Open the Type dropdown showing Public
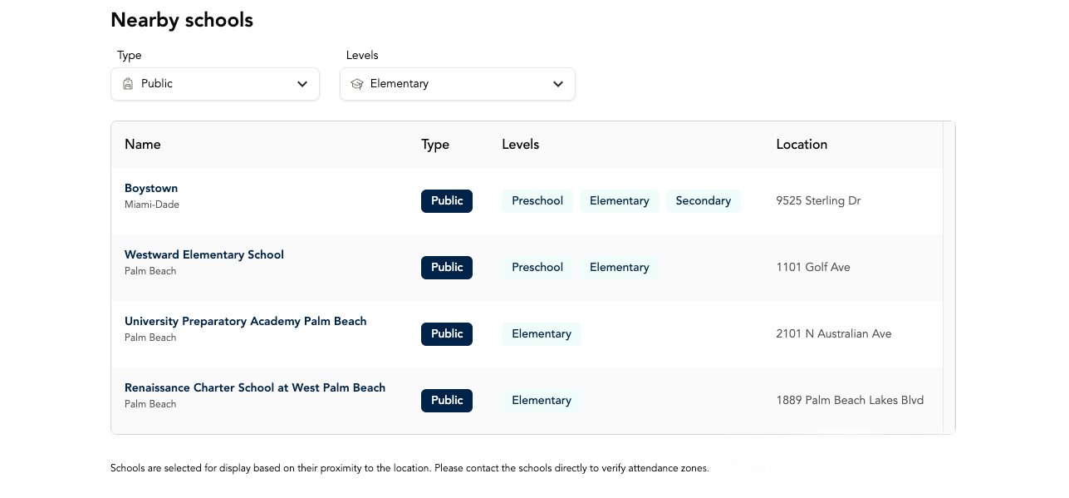The width and height of the screenshot is (1069, 498). 215,84
